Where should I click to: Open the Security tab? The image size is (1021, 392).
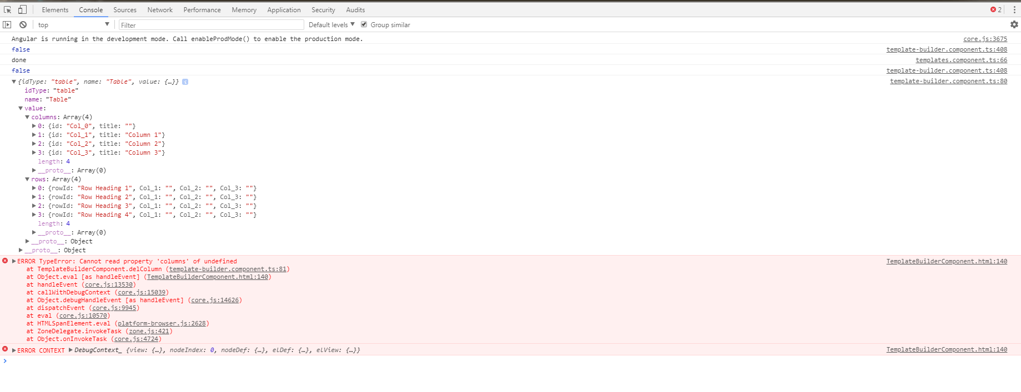coord(323,9)
